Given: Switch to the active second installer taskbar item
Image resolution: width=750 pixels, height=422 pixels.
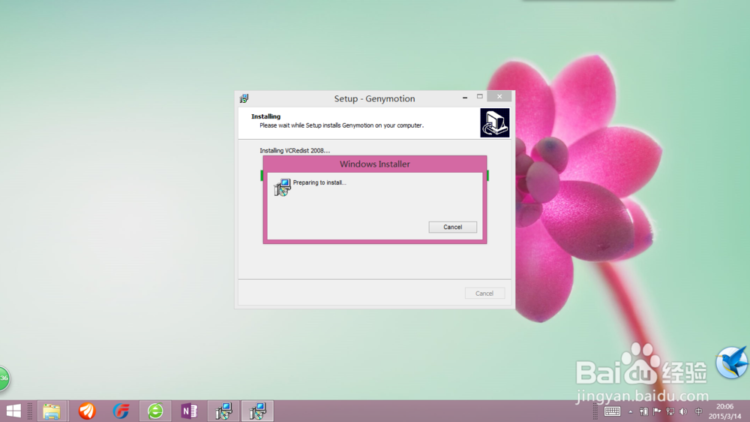Looking at the screenshot, I should tap(258, 411).
